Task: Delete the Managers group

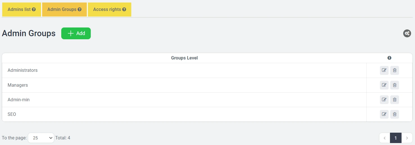Action: [394, 85]
